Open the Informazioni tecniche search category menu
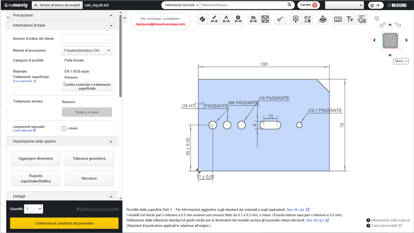The width and height of the screenshot is (414, 233). pos(182,5)
